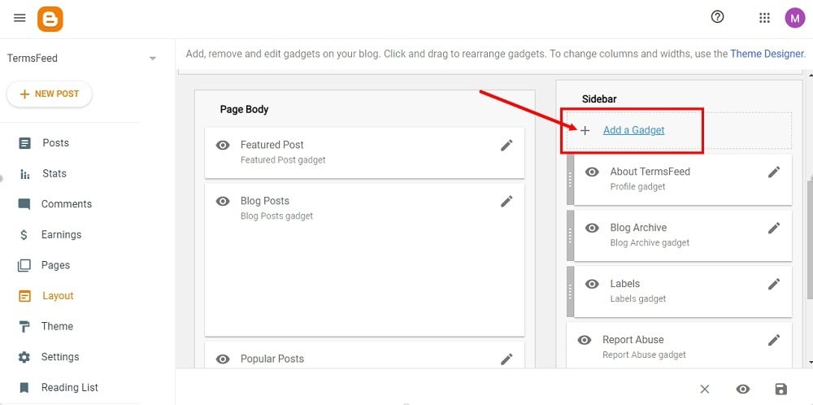Select Layout in the left navigation
This screenshot has height=405, width=813.
(x=58, y=296)
